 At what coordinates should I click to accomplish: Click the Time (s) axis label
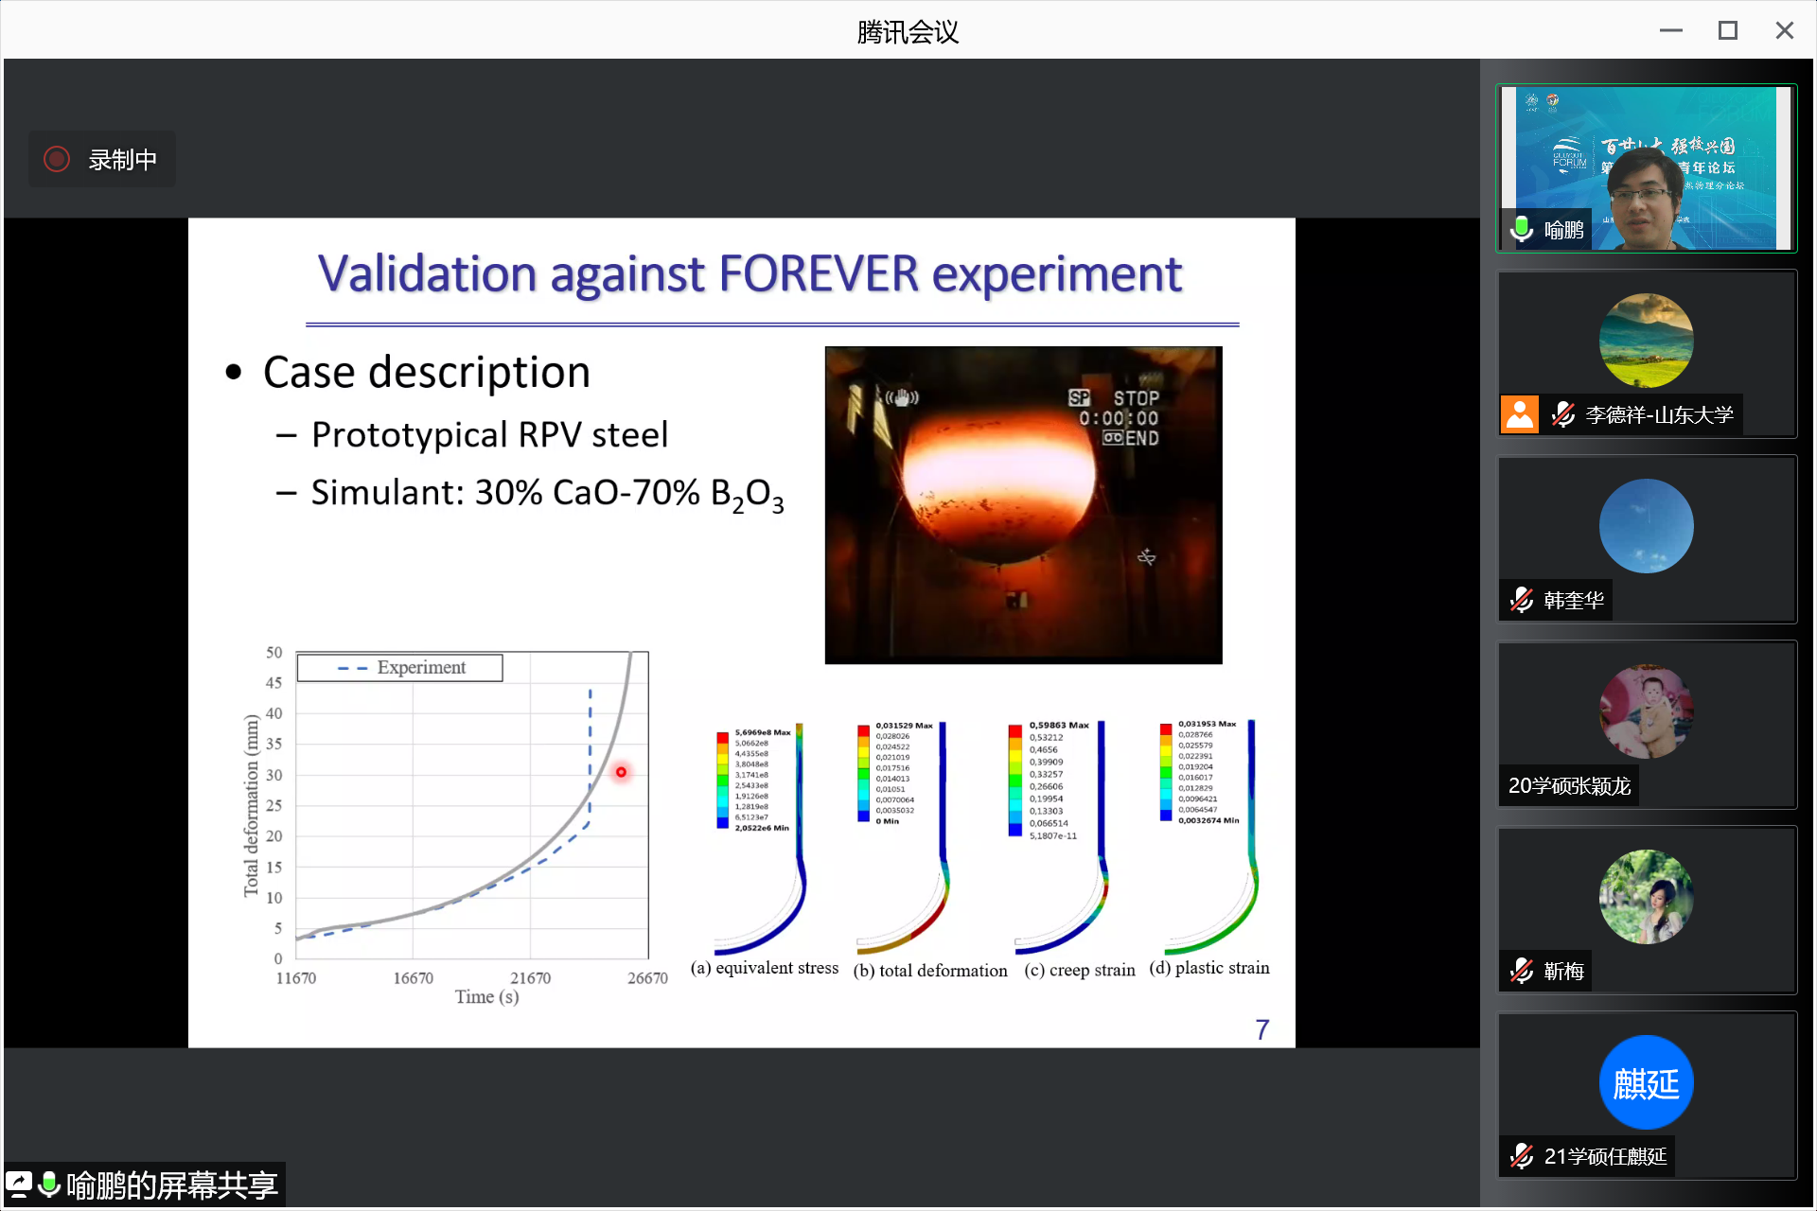(486, 997)
